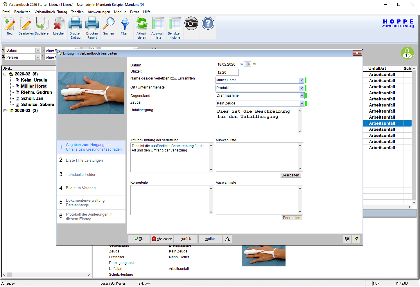This screenshot has width=420, height=287.
Task: Open the Ort / Unternehmensteil dropdown
Action: [301, 88]
